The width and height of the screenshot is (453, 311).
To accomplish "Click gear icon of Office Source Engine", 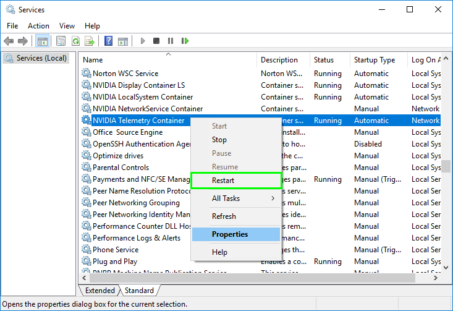I will tap(87, 132).
